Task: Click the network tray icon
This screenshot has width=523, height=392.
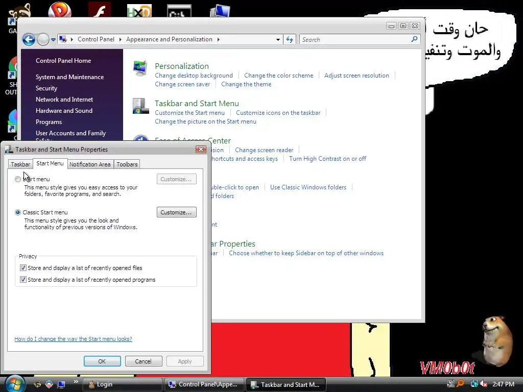Action: 473,384
